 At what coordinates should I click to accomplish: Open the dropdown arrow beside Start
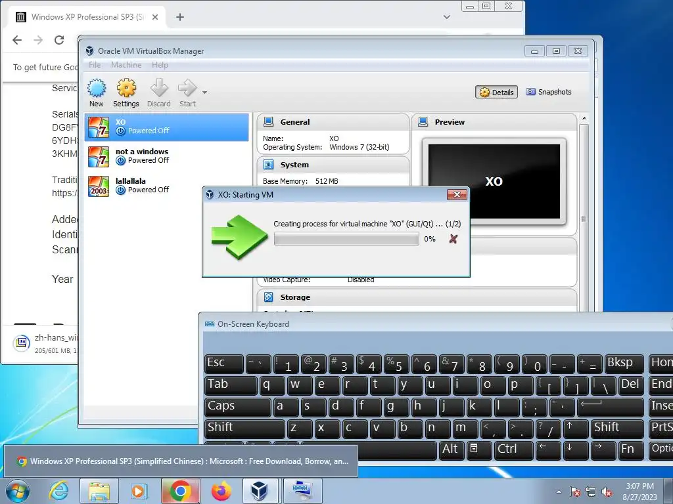pyautogui.click(x=205, y=93)
